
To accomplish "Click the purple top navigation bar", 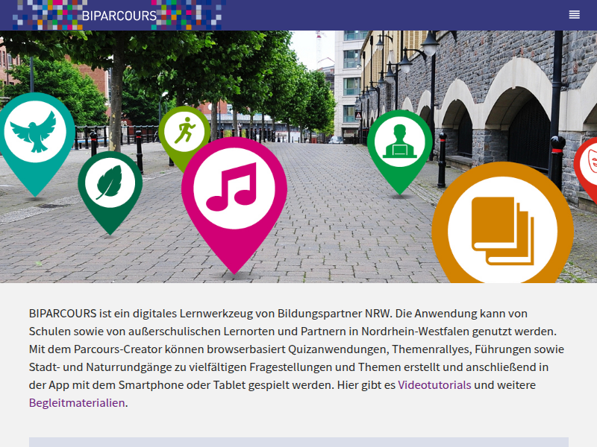I will point(336,14).
